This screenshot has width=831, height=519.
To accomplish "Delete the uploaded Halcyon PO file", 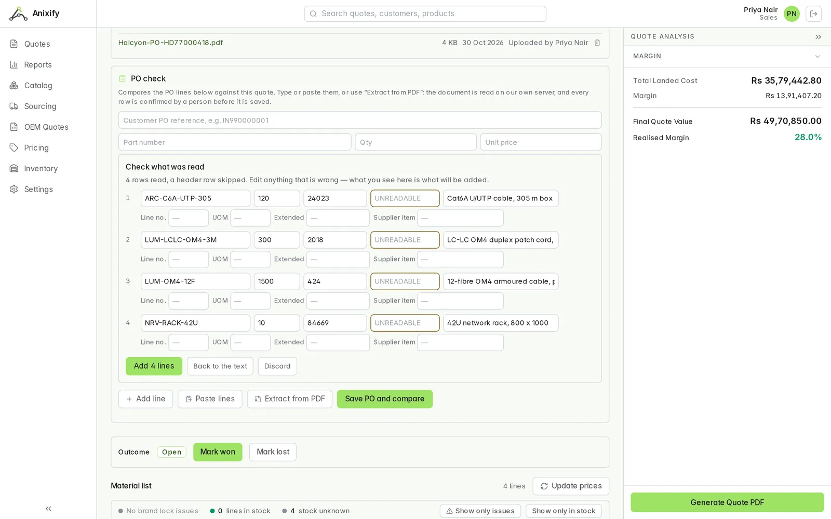I will [x=597, y=43].
